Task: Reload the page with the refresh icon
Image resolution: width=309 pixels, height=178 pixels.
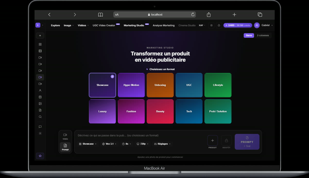Action: click(193, 14)
